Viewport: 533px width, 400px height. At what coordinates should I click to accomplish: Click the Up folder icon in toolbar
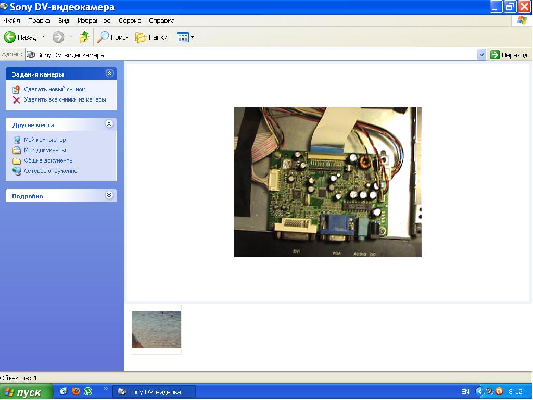[x=84, y=37]
